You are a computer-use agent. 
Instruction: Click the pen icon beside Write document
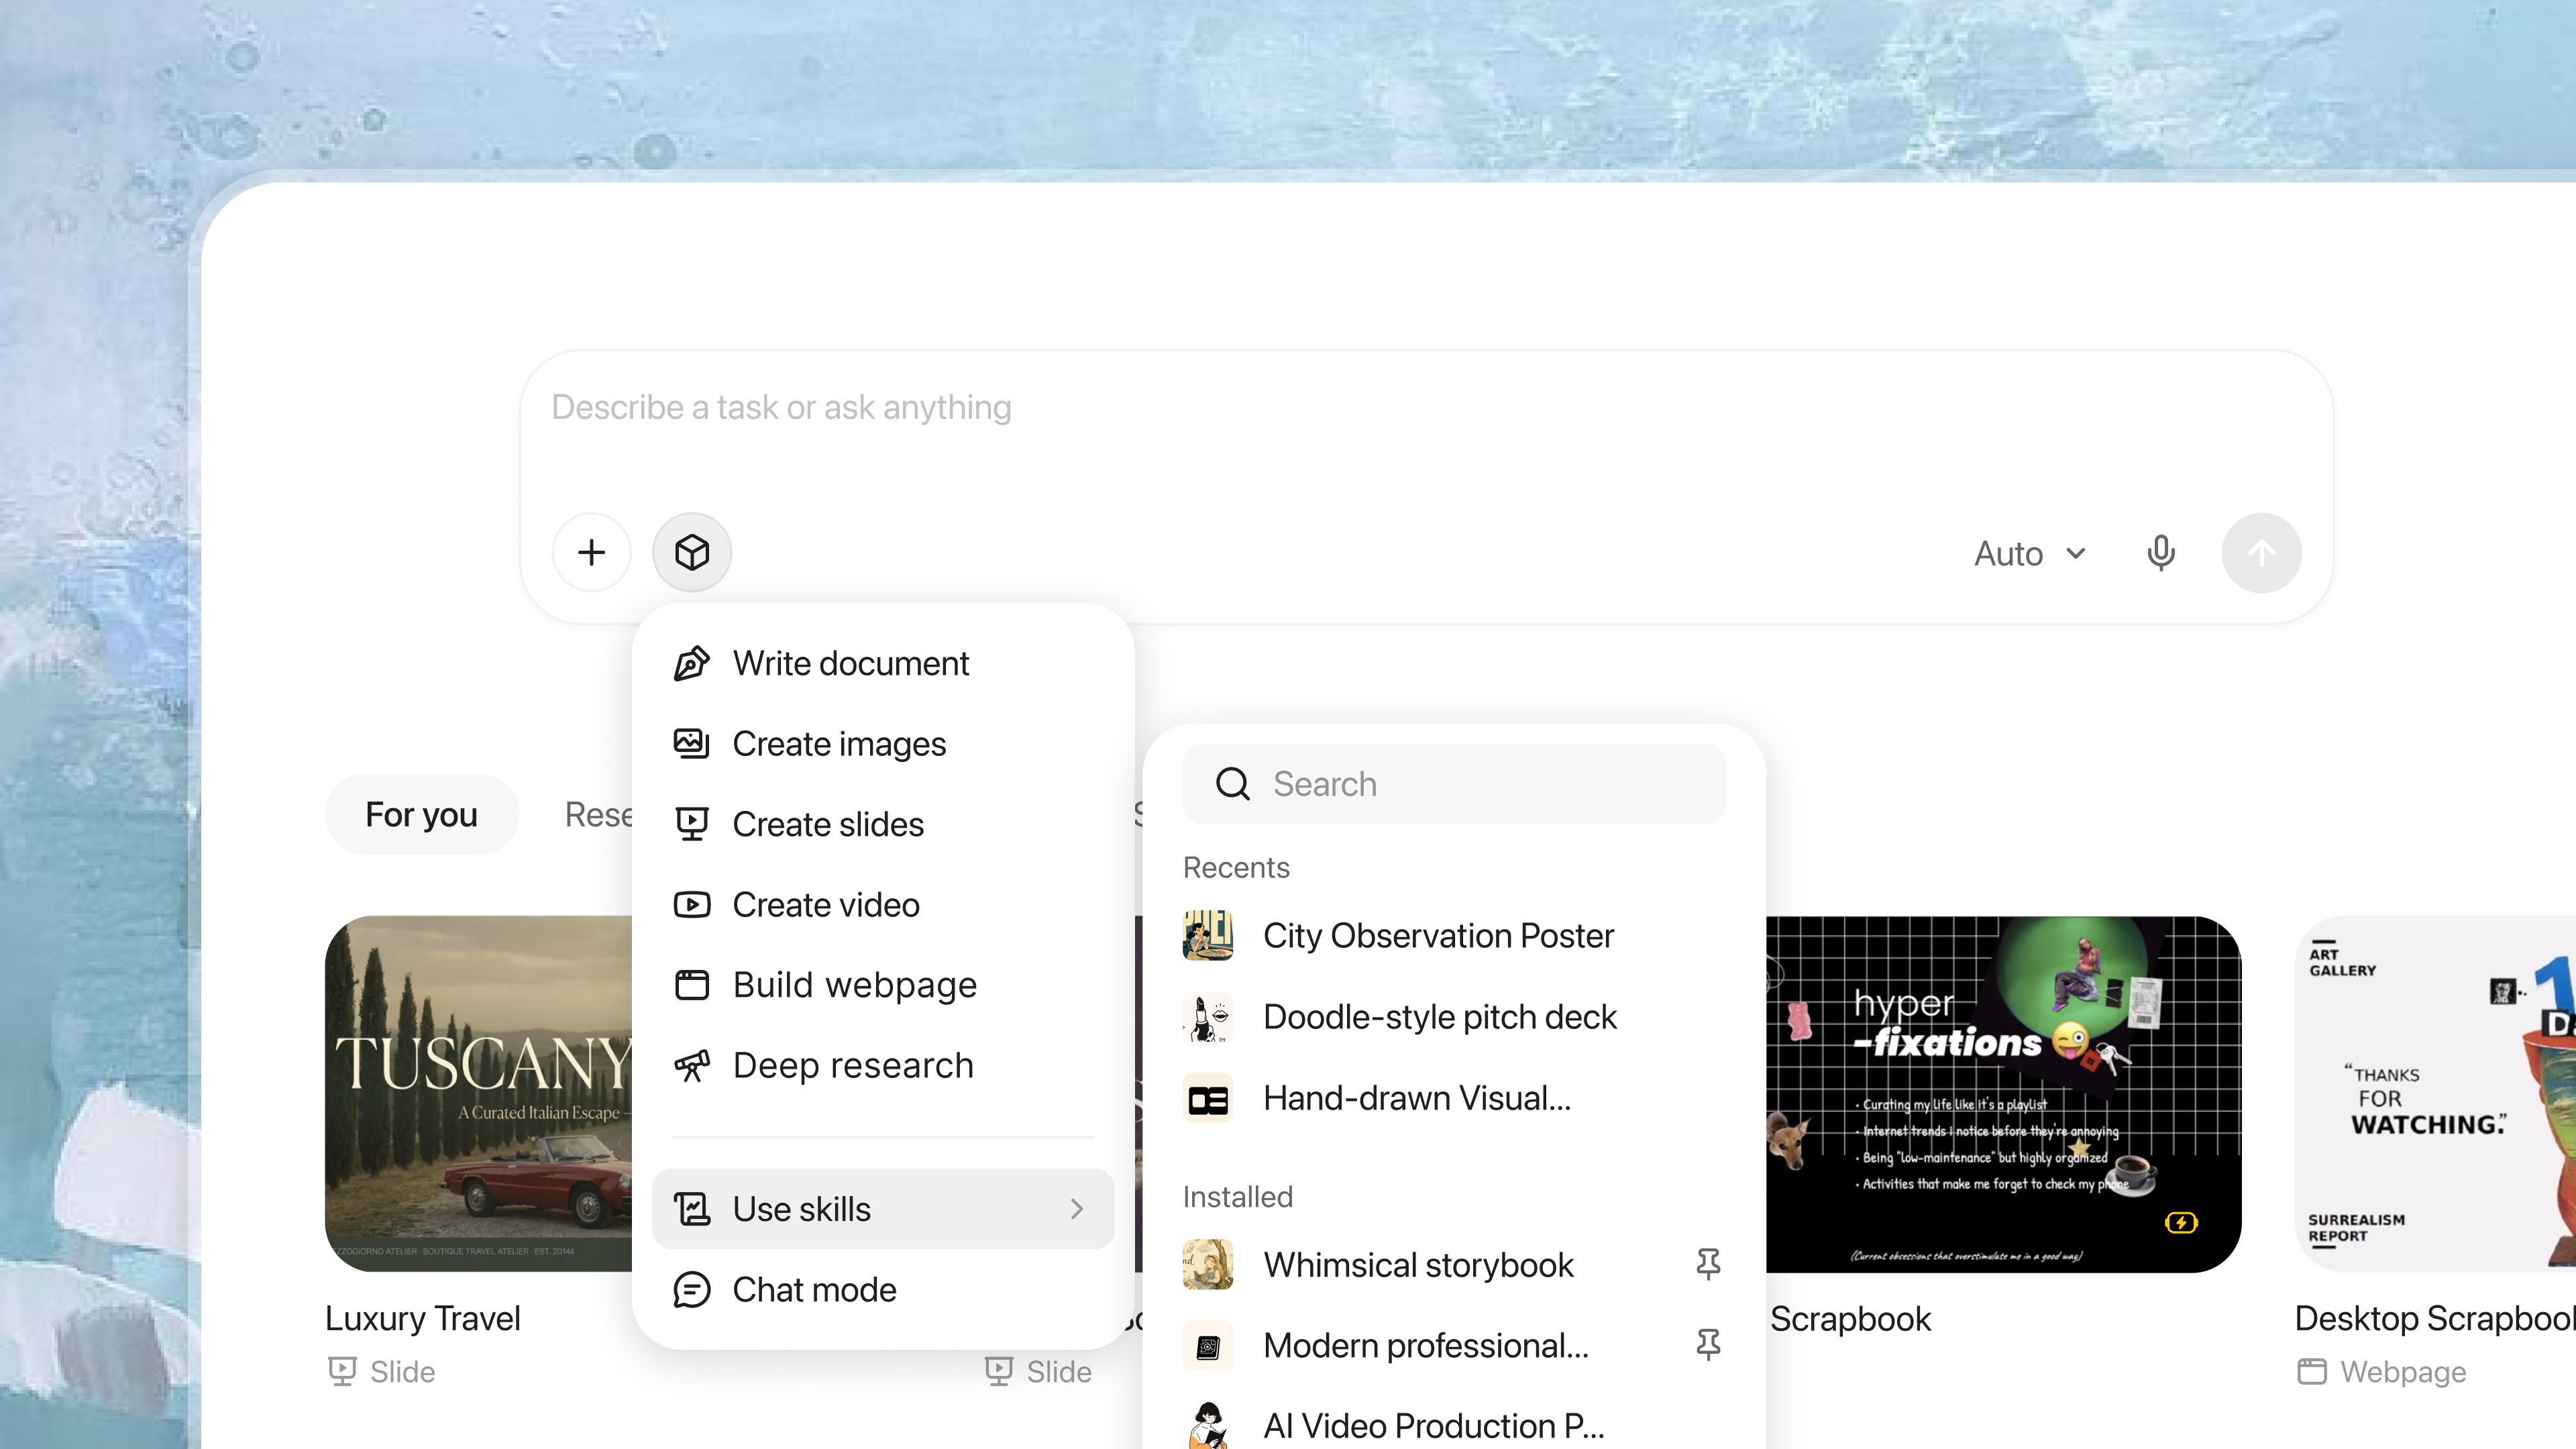tap(692, 663)
